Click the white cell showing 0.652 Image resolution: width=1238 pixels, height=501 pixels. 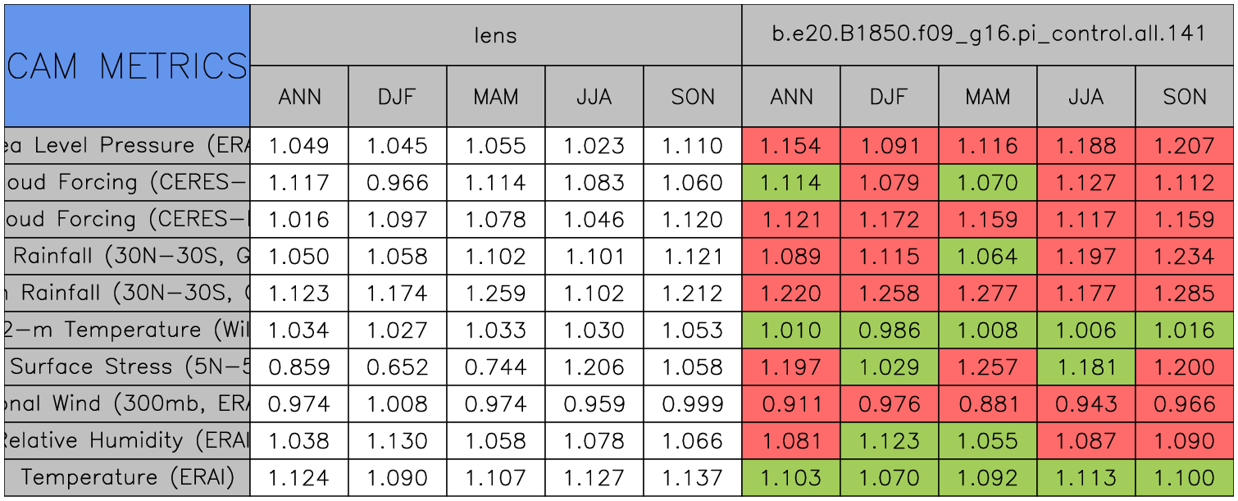click(398, 367)
